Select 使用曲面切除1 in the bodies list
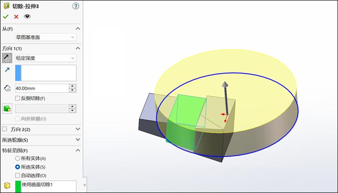 coord(37,184)
